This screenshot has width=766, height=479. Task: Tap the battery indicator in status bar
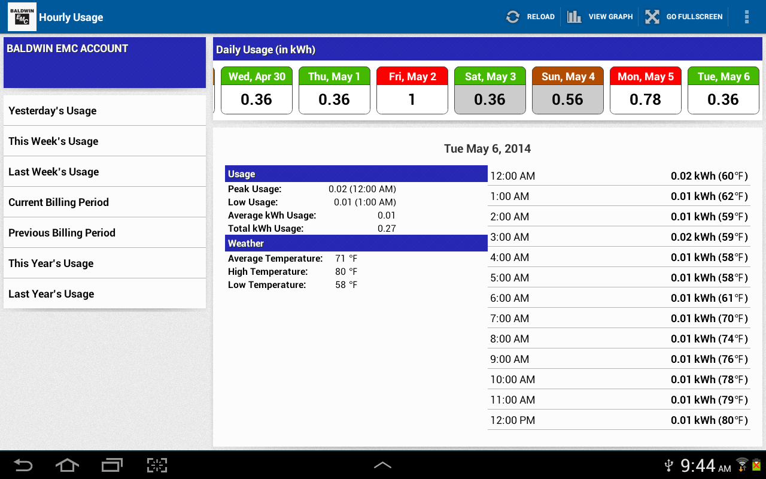click(x=758, y=465)
